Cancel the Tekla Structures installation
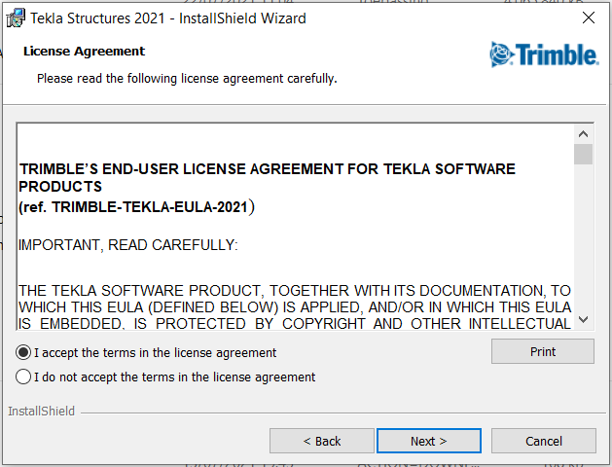 click(543, 441)
